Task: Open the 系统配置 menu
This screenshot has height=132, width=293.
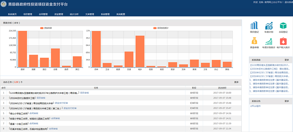Action: tap(121, 14)
